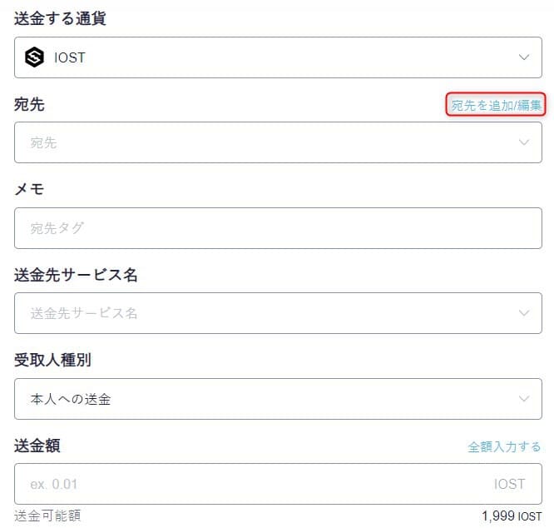Click the 受取人種別 heading
The image size is (554, 528).
click(52, 360)
